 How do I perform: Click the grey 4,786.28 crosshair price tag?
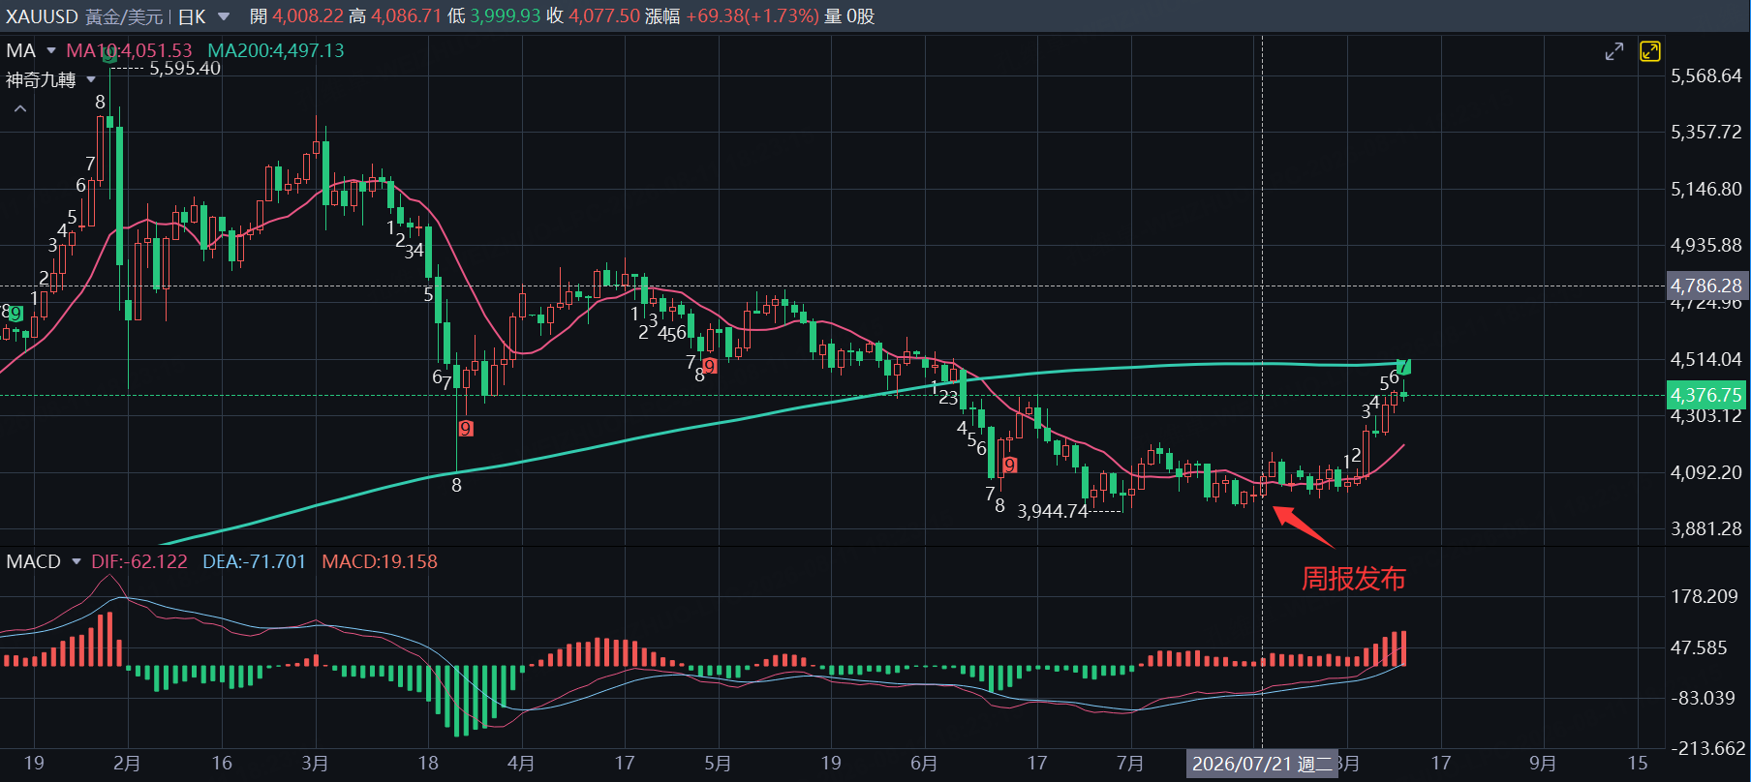[1706, 286]
